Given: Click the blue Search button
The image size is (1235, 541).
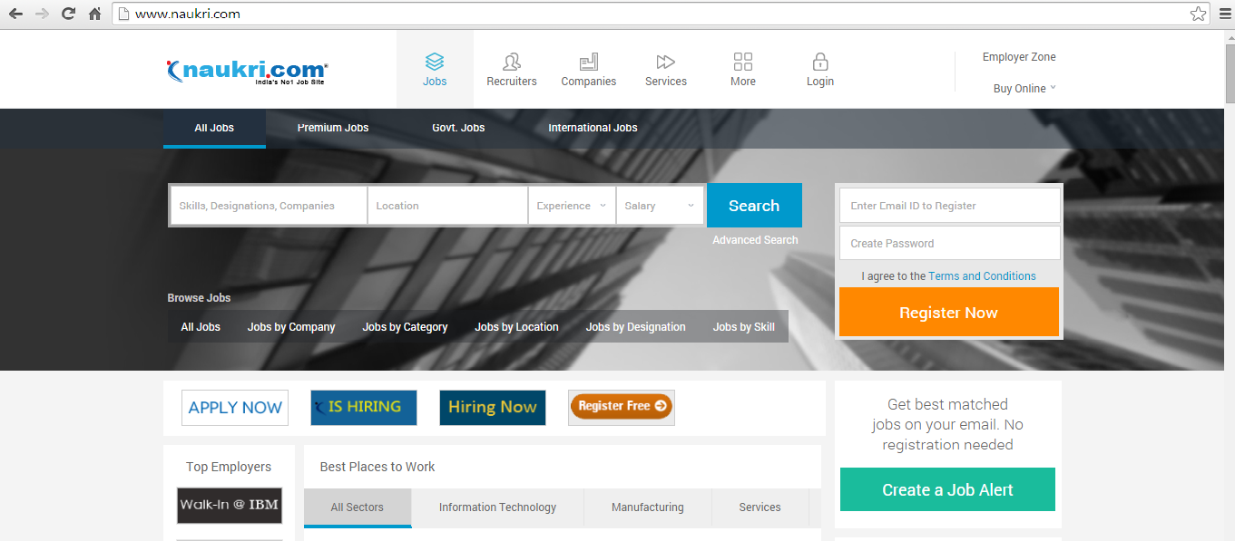Looking at the screenshot, I should [754, 206].
